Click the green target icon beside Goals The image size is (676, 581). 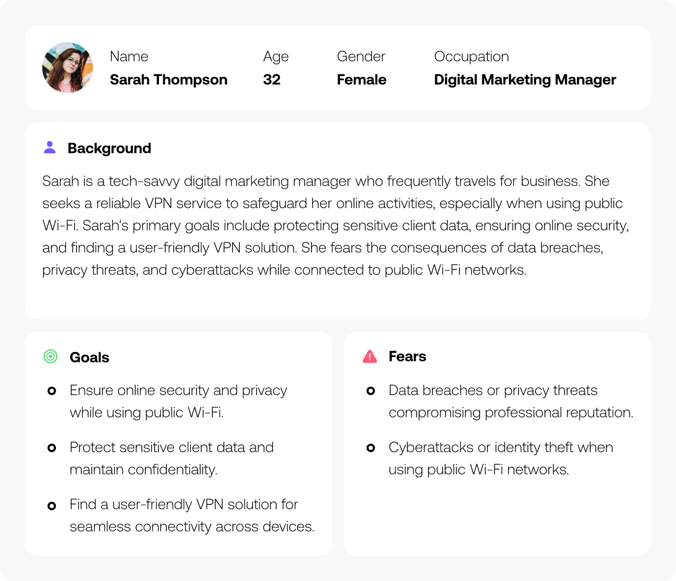point(50,357)
